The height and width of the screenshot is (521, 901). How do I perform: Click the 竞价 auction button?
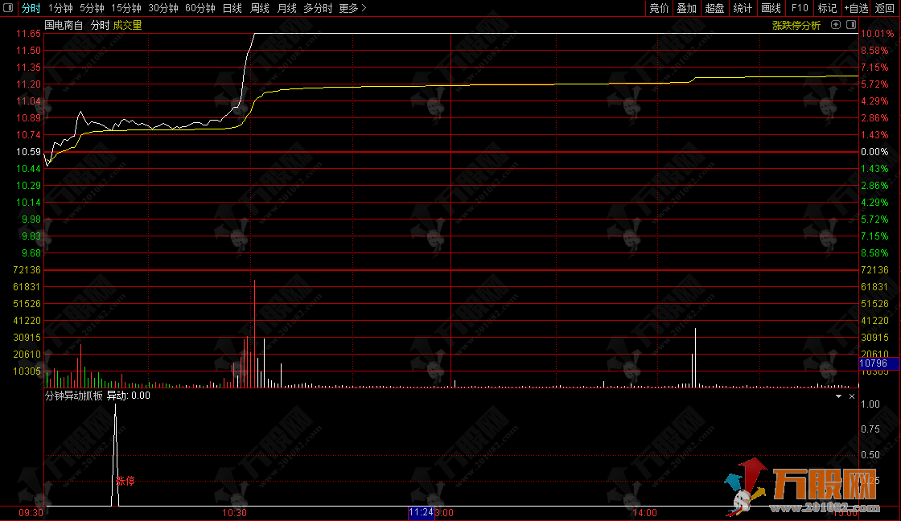pyautogui.click(x=659, y=8)
